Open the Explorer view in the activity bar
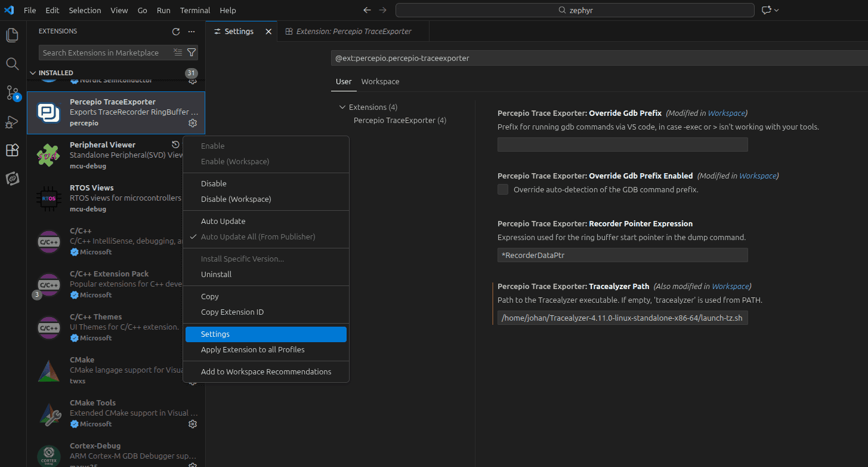Screen dimensions: 868x467 [x=12, y=35]
